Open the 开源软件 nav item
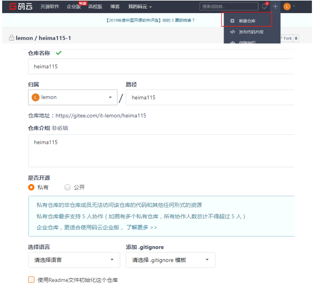This screenshot has height=289, width=313. coord(50,6)
